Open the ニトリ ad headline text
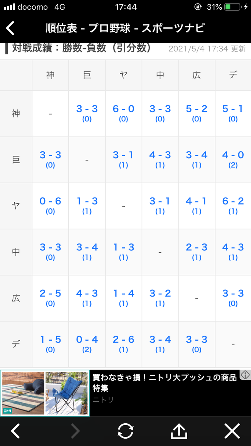Screen dimensions: 251x446 pyautogui.click(x=164, y=382)
